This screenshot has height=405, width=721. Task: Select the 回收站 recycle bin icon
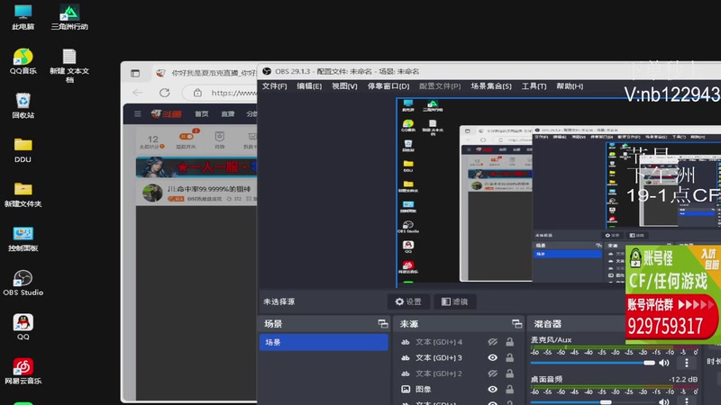(x=23, y=105)
